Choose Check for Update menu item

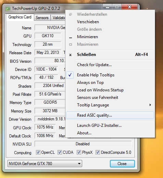tap(110, 65)
